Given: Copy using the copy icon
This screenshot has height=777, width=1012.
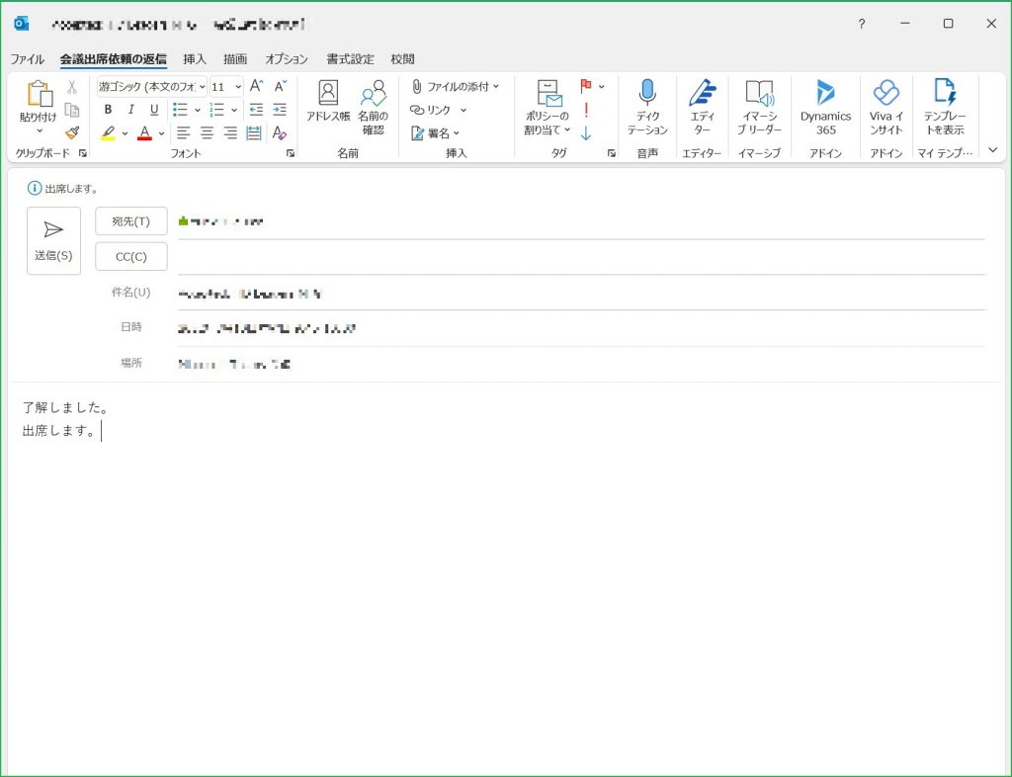Looking at the screenshot, I should tap(71, 110).
